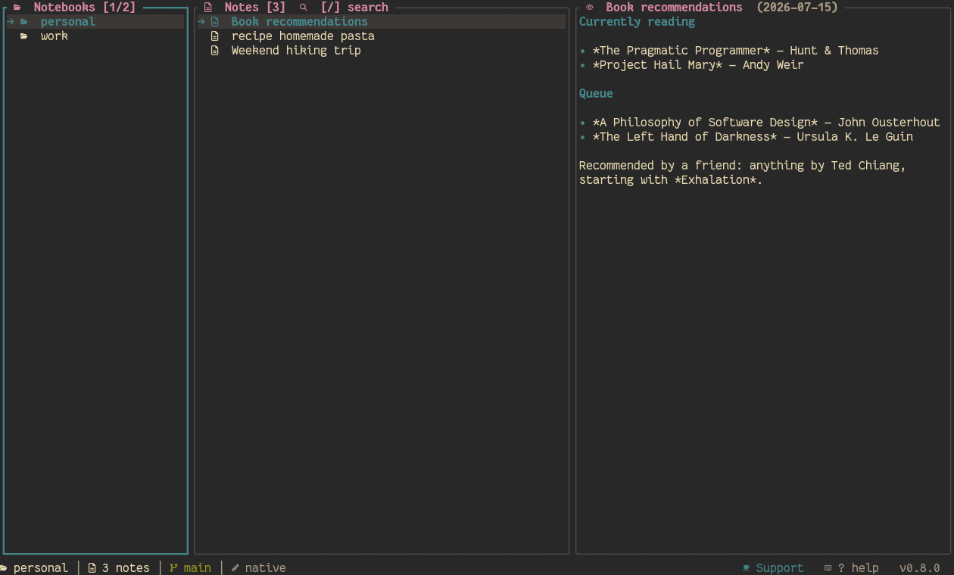Focus the Notes [3] panel title
Viewport: 954px width, 575px height.
pyautogui.click(x=255, y=8)
